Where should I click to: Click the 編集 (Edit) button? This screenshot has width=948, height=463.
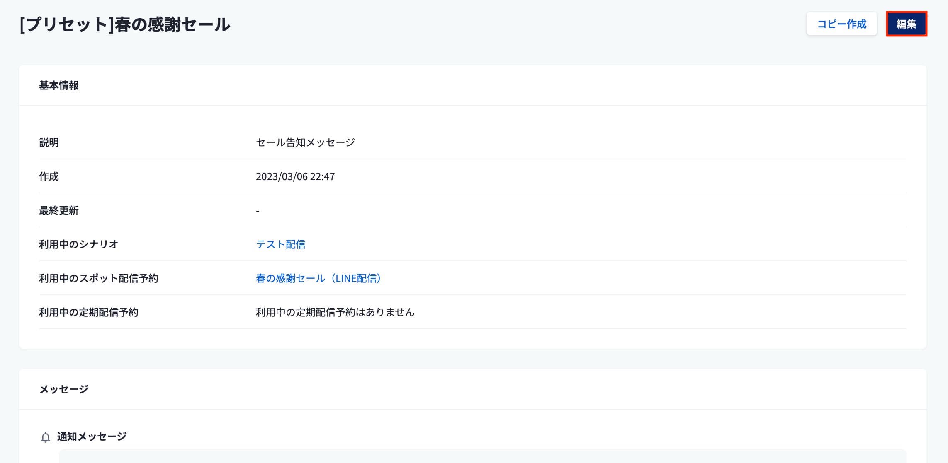tap(906, 24)
